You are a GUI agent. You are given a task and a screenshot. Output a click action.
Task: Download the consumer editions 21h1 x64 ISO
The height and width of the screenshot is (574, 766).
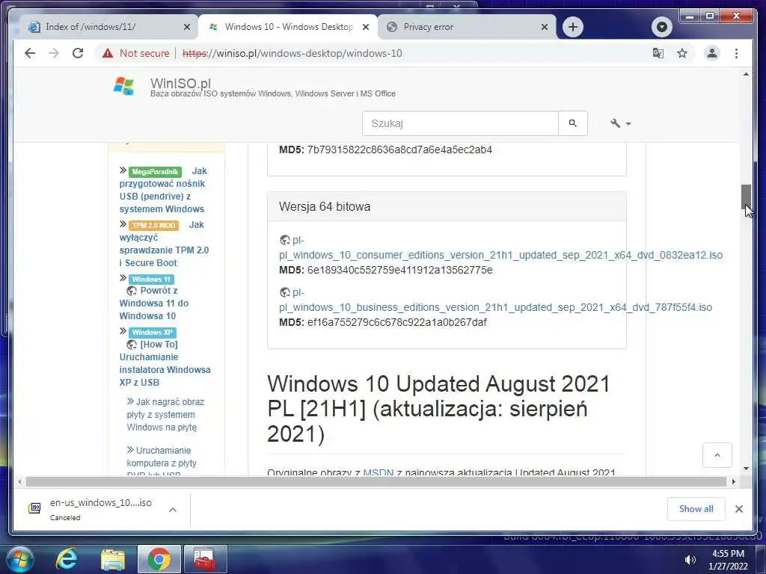[500, 255]
